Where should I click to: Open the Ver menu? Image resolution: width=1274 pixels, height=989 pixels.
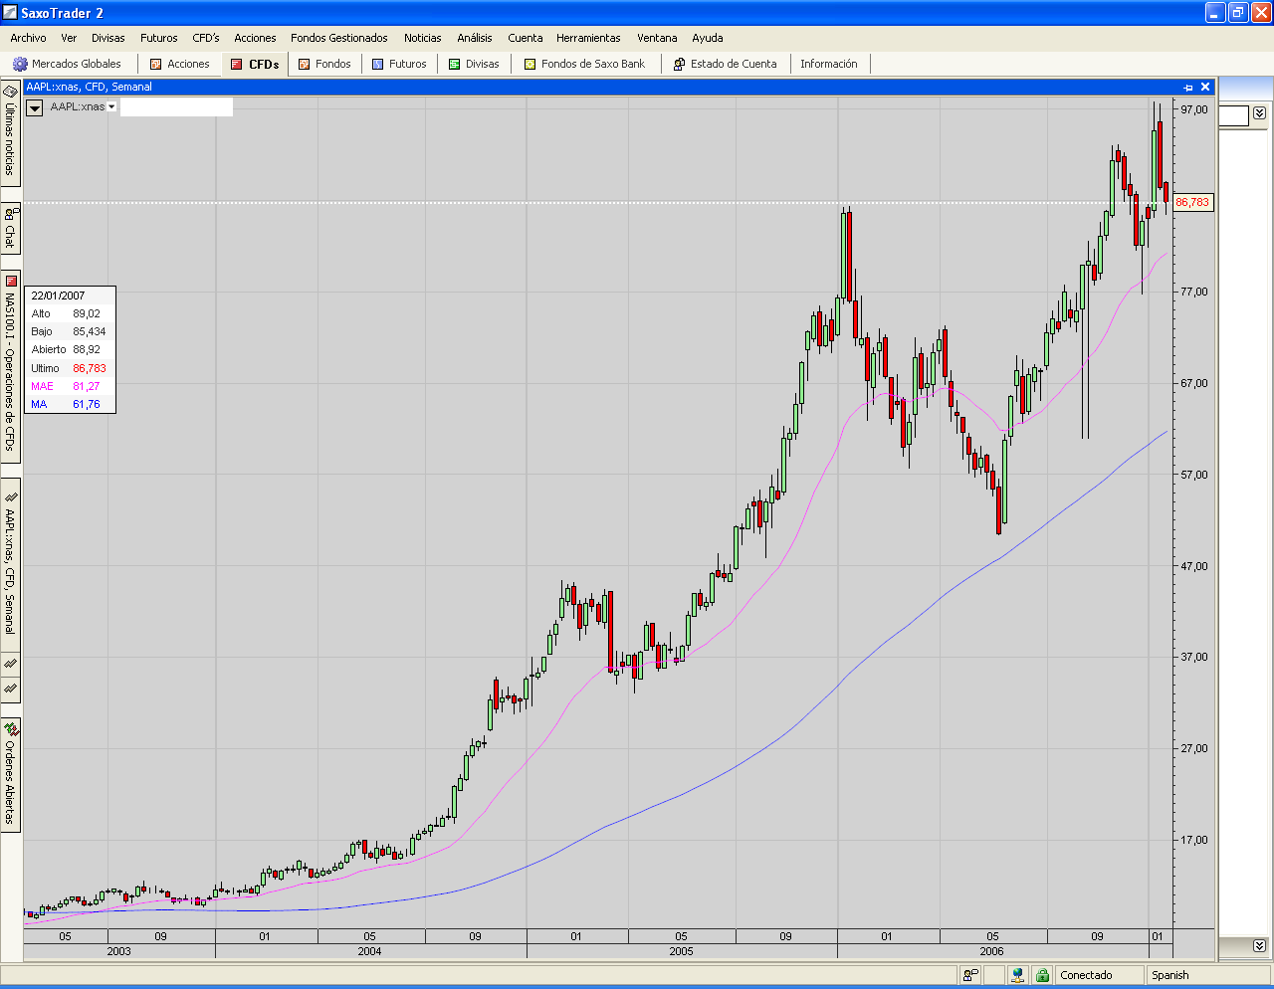69,38
